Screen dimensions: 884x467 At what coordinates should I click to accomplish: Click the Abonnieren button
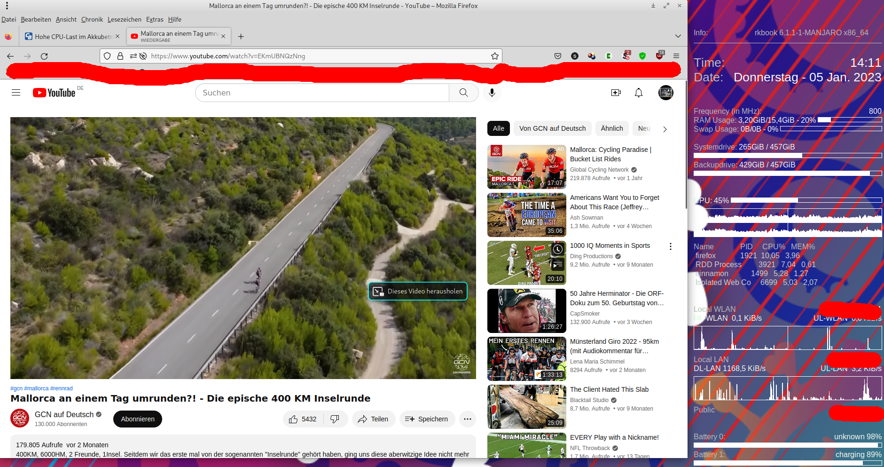pos(138,419)
